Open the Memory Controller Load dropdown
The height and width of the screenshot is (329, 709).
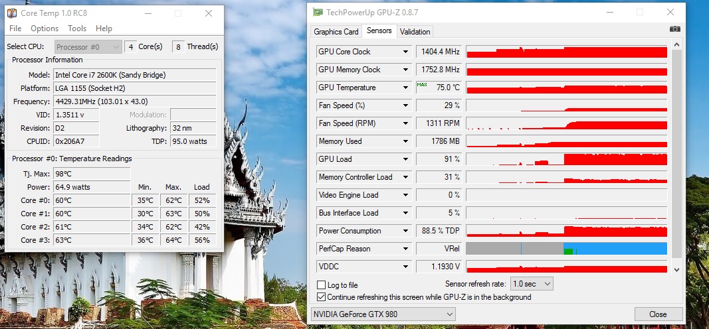[x=405, y=177]
